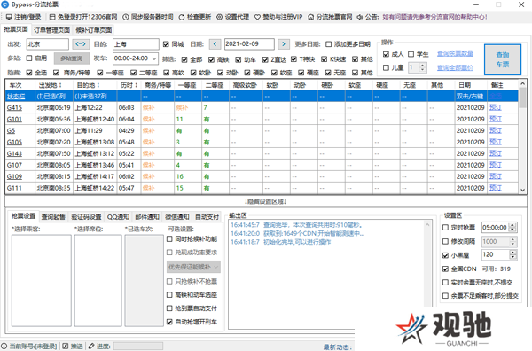Click the 目的 station input field

[136, 44]
